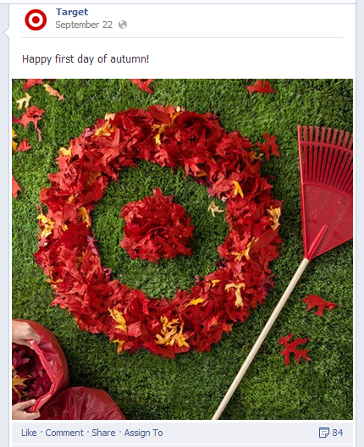
Task: Like the Target autumn post
Action: coord(29,433)
